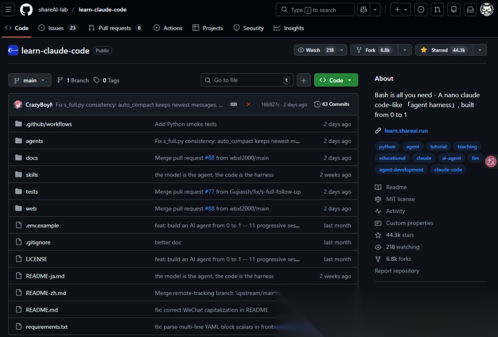Expand the Fork options dropdown arrow
The height and width of the screenshot is (337, 498).
click(x=405, y=50)
